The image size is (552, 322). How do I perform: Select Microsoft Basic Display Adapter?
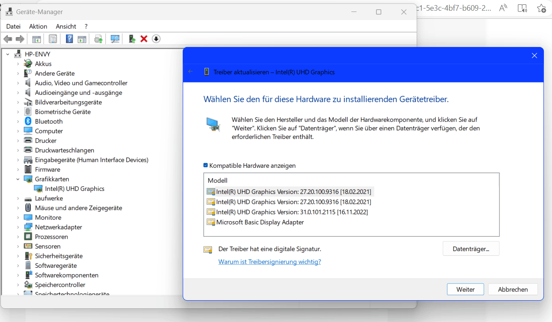tap(255, 222)
